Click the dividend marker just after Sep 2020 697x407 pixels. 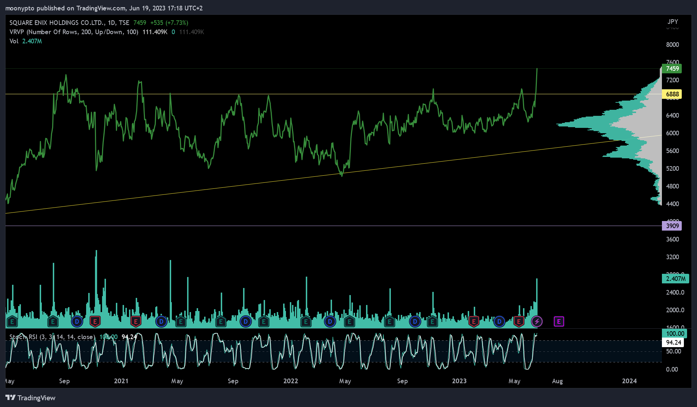tap(77, 322)
